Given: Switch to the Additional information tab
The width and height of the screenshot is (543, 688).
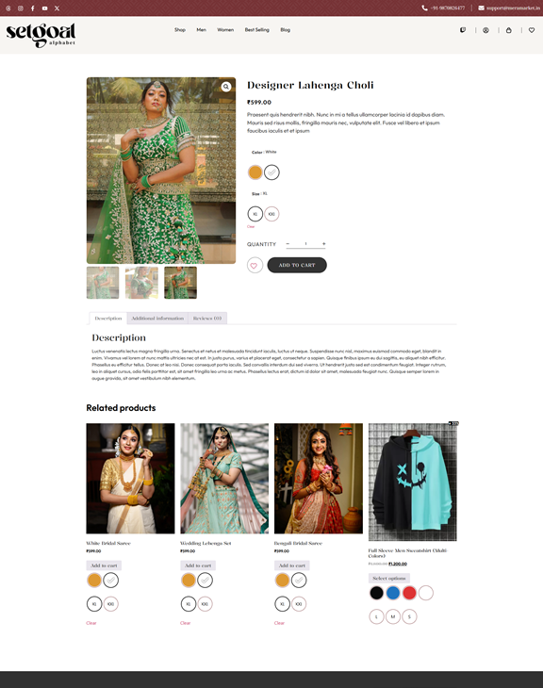Looking at the screenshot, I should (157, 319).
